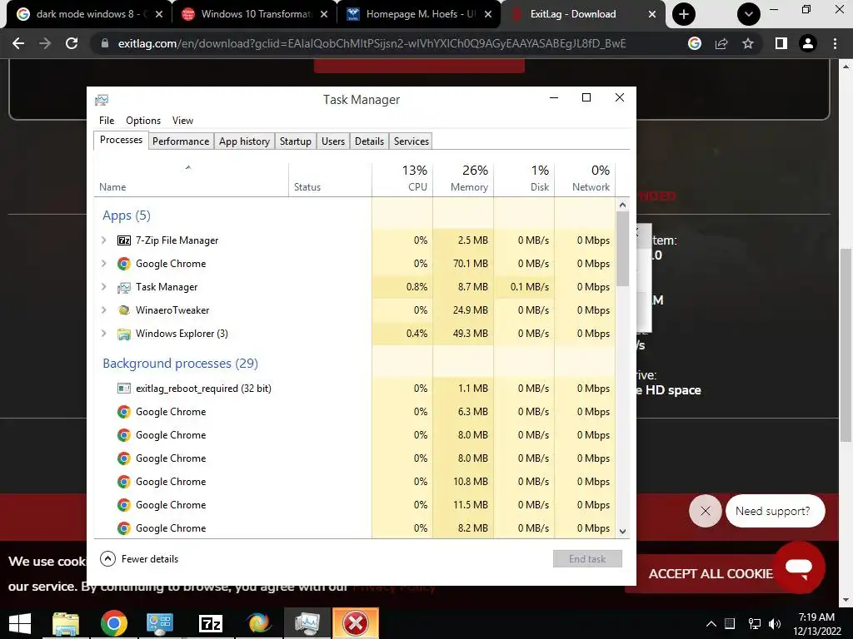The image size is (853, 639).
Task: Dismiss the Need support bubble
Action: [705, 511]
